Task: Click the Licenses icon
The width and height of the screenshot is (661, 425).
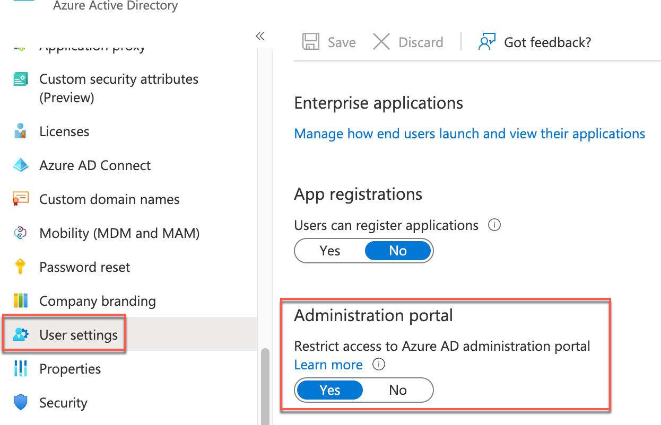Action: [x=20, y=131]
